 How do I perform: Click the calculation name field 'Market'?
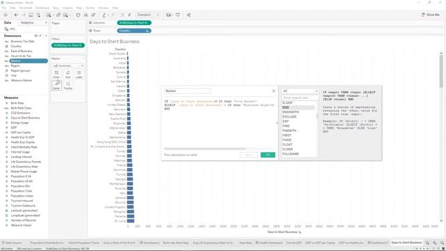click(187, 91)
